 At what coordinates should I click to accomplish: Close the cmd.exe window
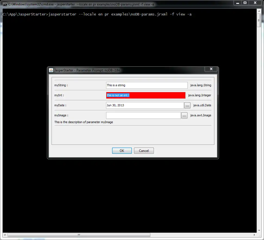pos(255,3)
